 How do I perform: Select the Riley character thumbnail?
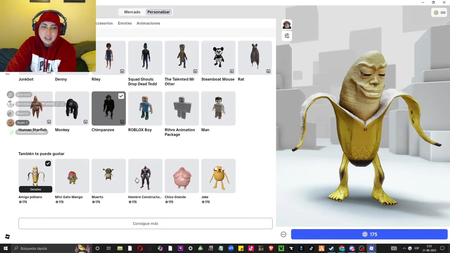[x=109, y=58]
